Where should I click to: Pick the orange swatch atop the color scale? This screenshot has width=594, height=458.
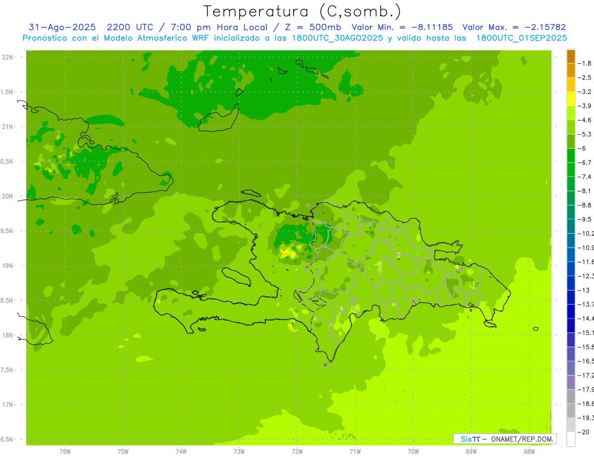571,56
